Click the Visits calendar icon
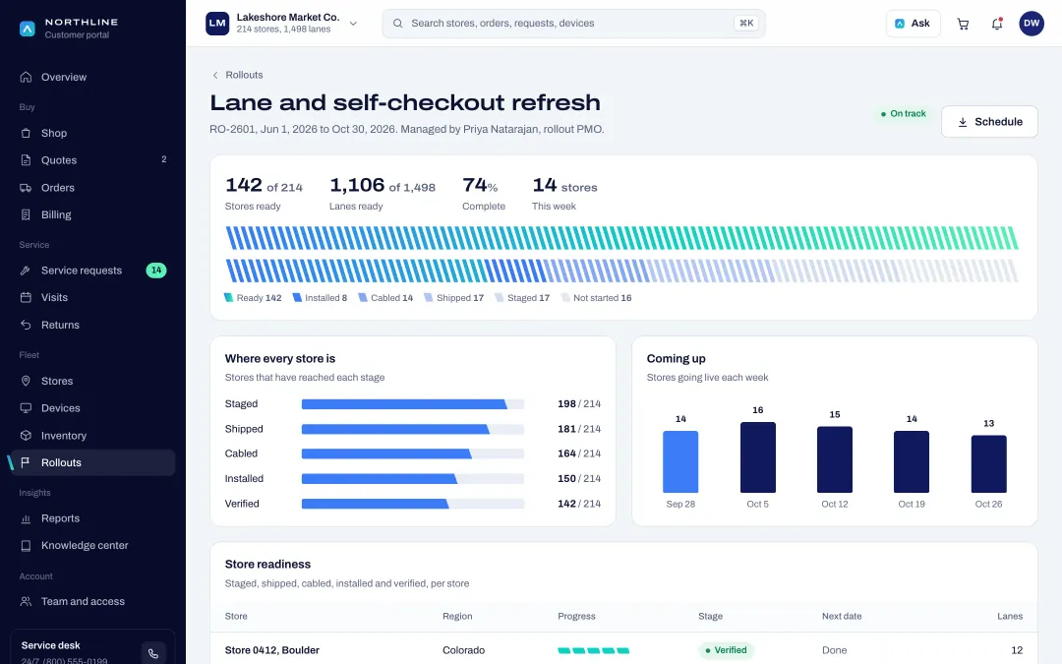The height and width of the screenshot is (664, 1062). coord(26,297)
